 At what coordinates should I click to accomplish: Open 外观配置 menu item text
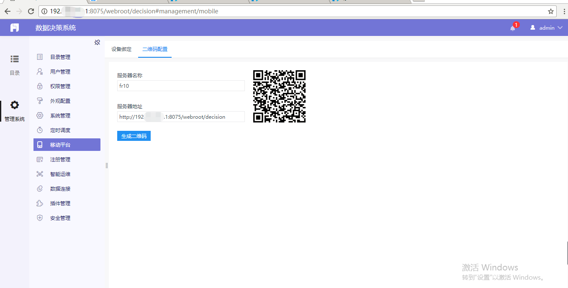pyautogui.click(x=60, y=101)
